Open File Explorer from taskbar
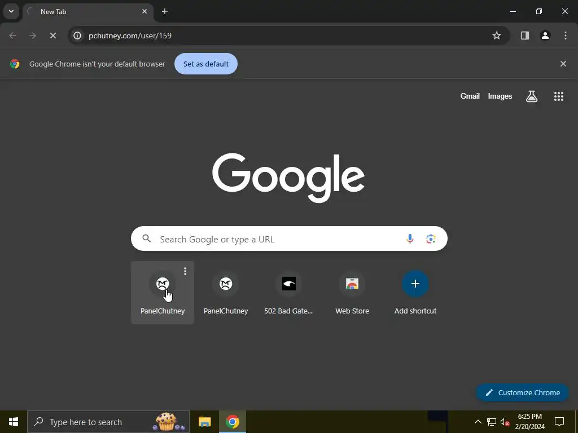The width and height of the screenshot is (578, 433). click(204, 422)
